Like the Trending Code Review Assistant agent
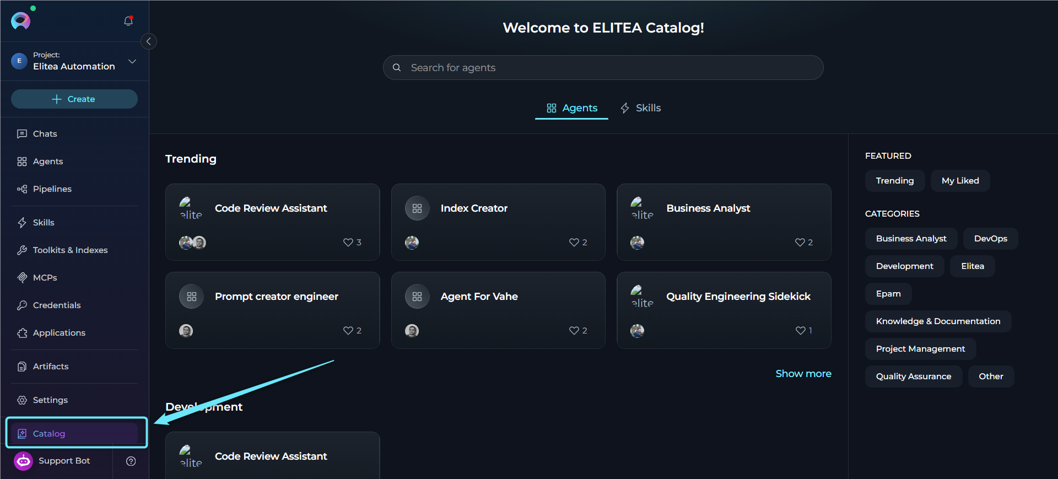 [x=348, y=243]
